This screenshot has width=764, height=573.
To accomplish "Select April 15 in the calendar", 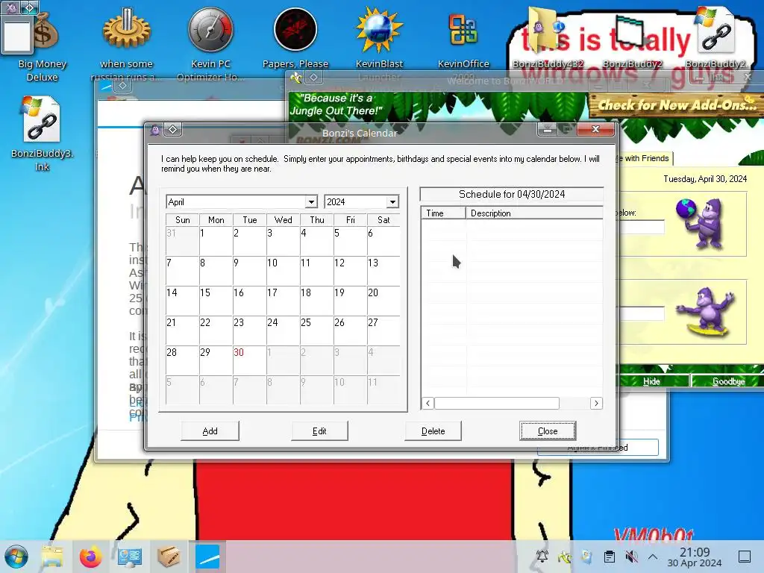I will point(216,301).
